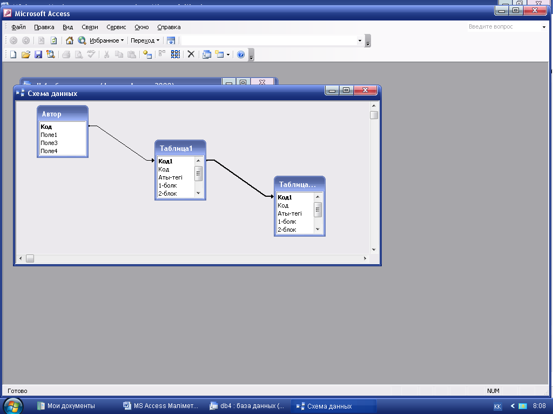Click the Cut scissors icon
Image resolution: width=553 pixels, height=414 pixels.
pyautogui.click(x=106, y=54)
